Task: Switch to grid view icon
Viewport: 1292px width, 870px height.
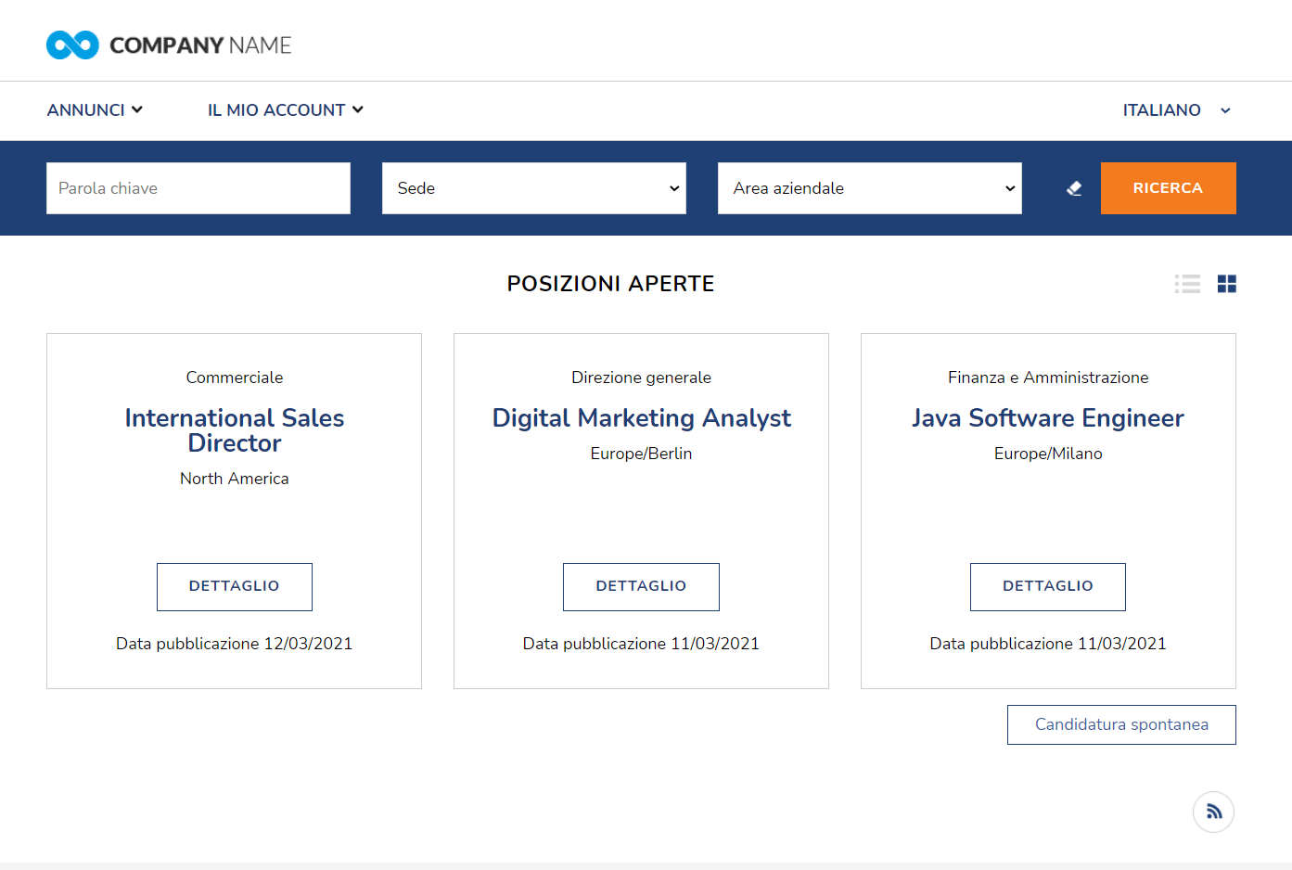Action: coord(1227,284)
